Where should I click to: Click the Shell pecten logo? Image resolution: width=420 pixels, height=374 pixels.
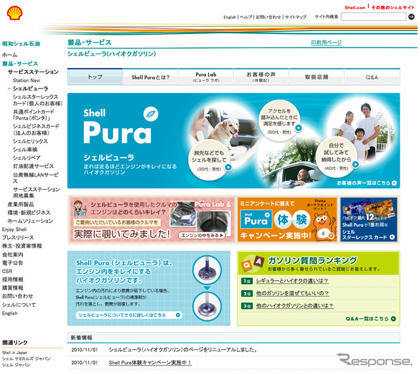pyautogui.click(x=14, y=13)
